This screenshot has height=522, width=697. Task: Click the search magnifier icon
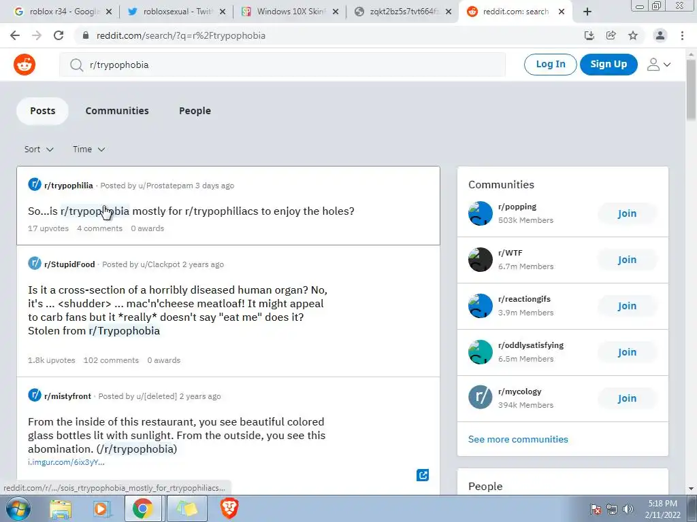click(x=76, y=65)
